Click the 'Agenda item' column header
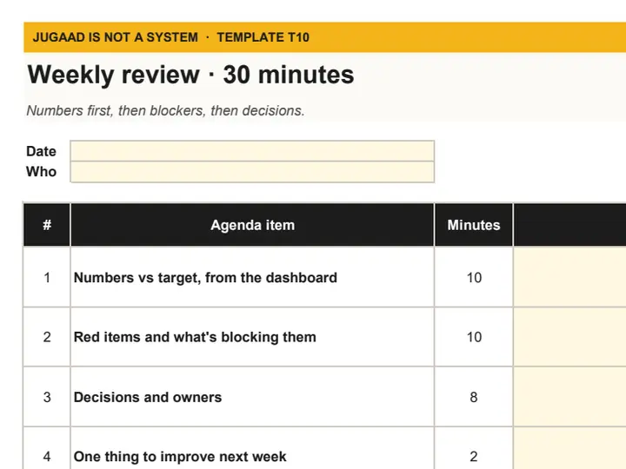The height and width of the screenshot is (469, 626). pyautogui.click(x=252, y=225)
